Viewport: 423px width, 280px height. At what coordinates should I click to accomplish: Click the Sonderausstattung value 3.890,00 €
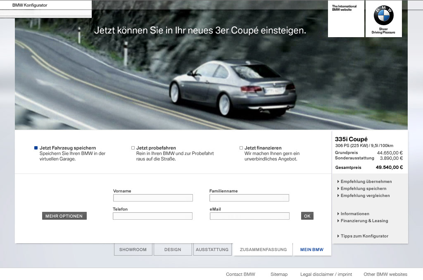click(x=392, y=158)
